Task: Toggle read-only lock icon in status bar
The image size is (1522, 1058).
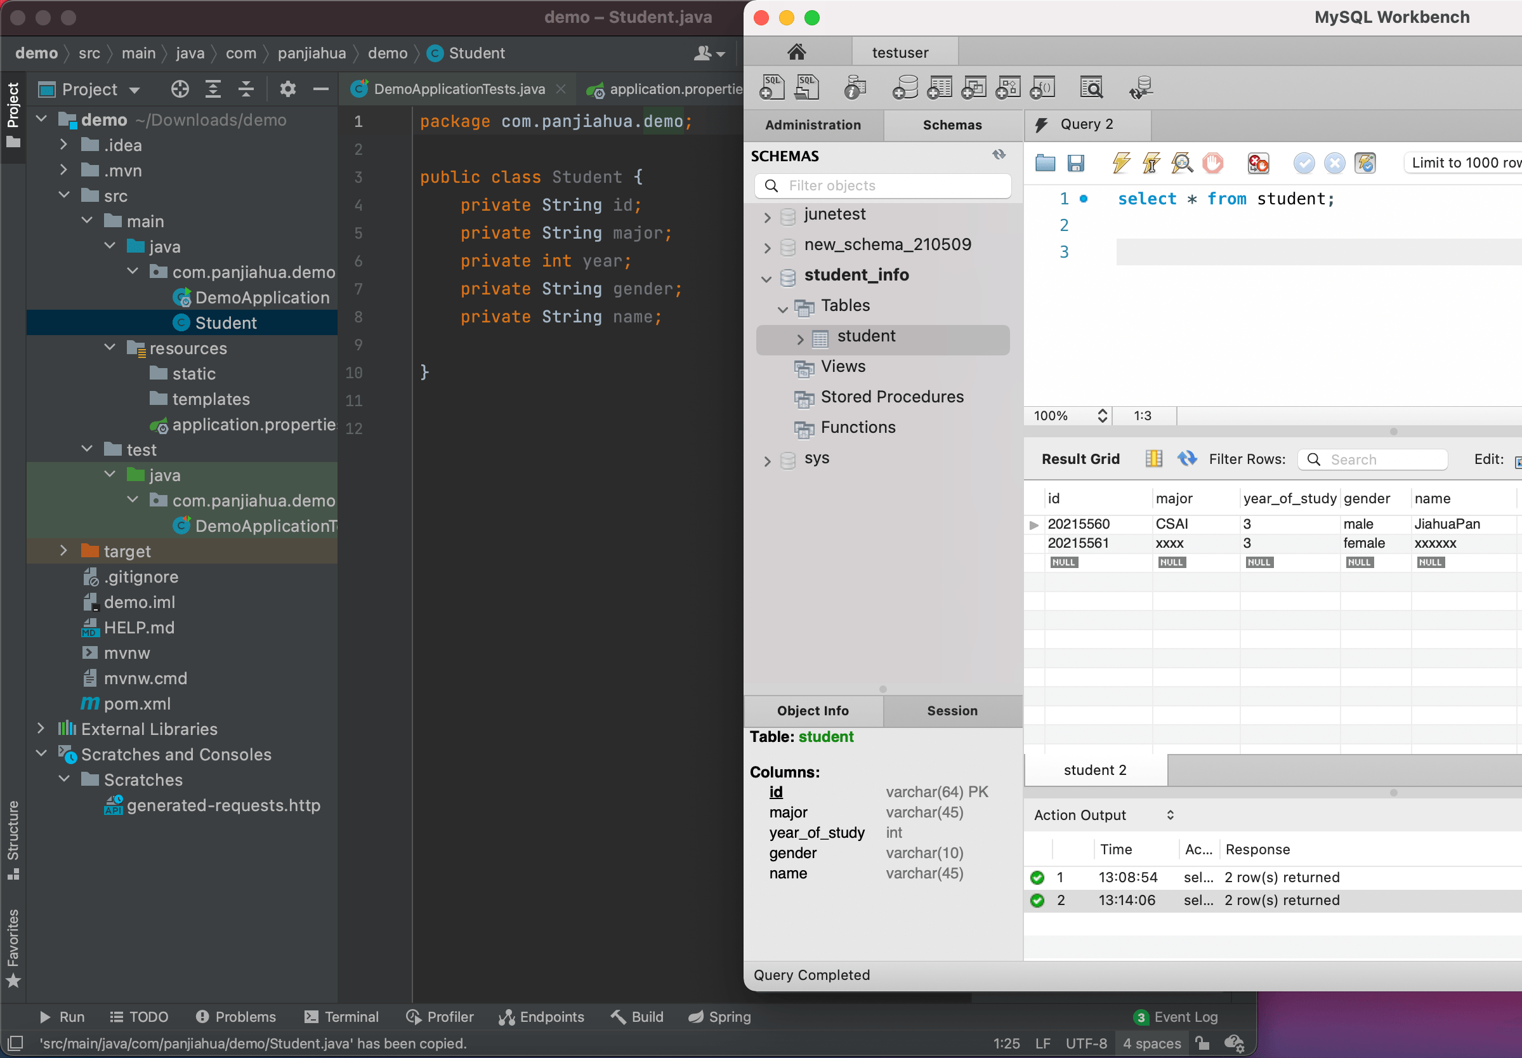Action: tap(1202, 1043)
